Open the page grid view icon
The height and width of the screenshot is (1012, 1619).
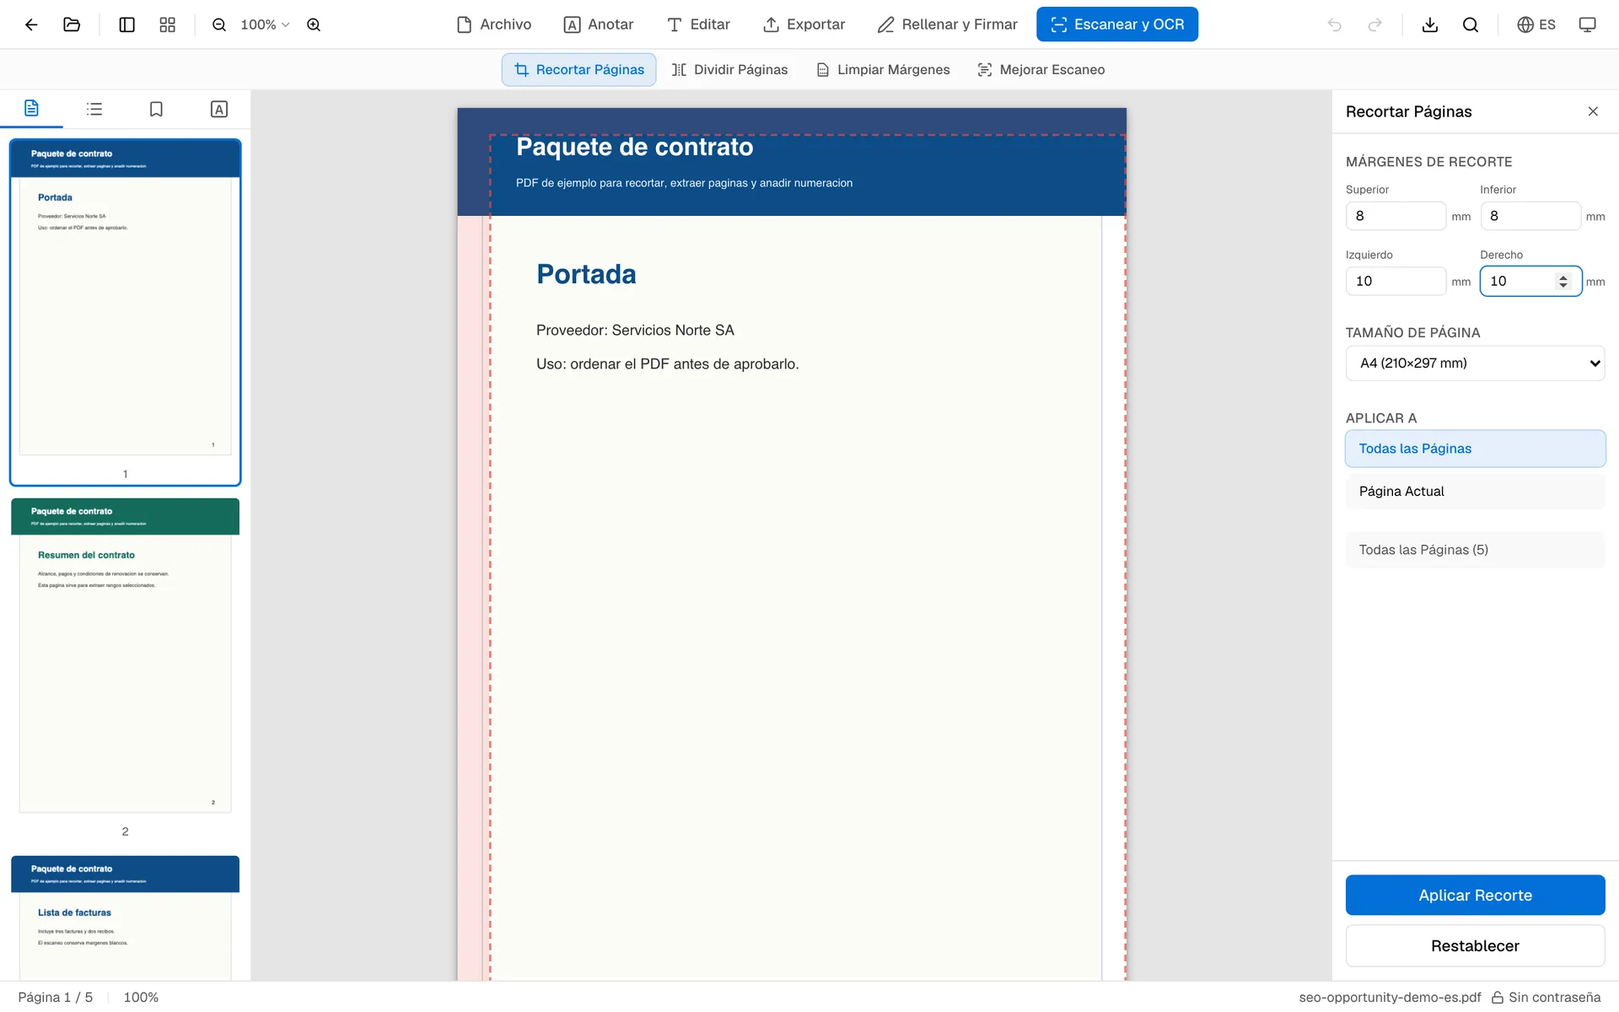click(x=168, y=24)
